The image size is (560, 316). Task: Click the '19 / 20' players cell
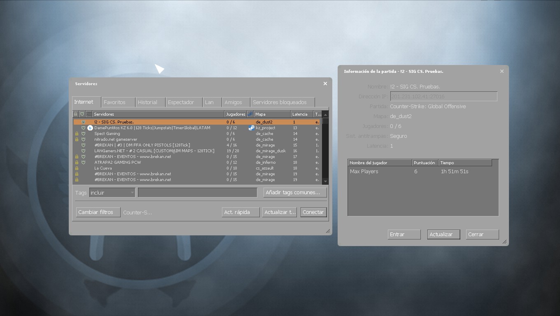coord(233,151)
